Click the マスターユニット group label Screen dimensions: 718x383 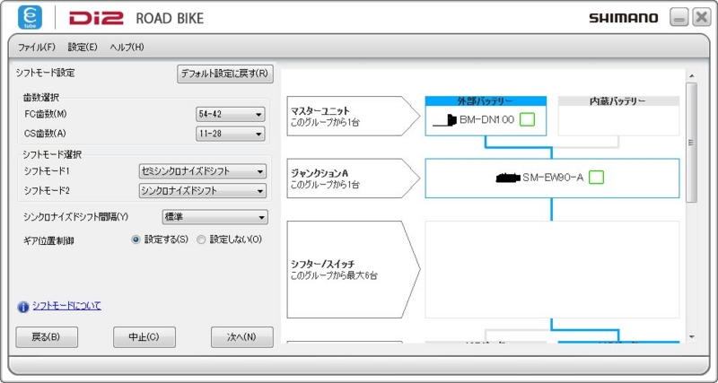coord(353,117)
